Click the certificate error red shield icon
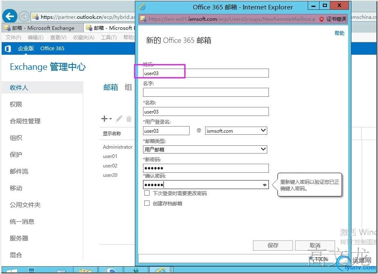 click(321, 19)
